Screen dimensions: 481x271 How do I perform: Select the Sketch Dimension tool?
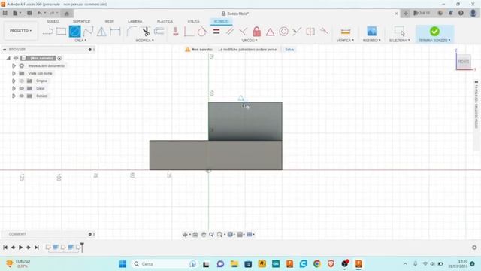click(x=115, y=32)
